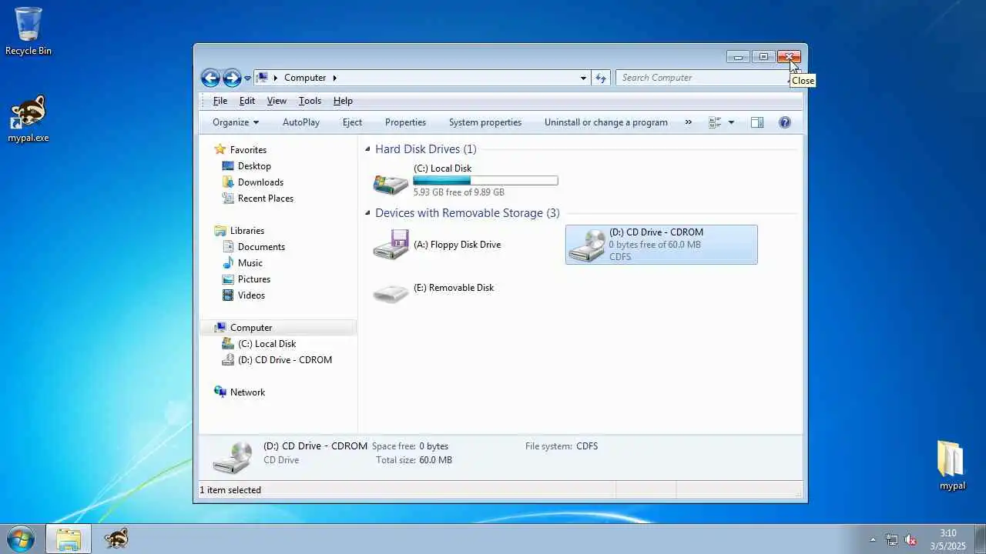This screenshot has width=986, height=554.
Task: Click the Back navigation arrow
Action: click(210, 78)
